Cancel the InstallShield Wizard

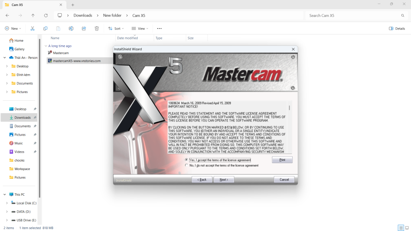coord(284,180)
